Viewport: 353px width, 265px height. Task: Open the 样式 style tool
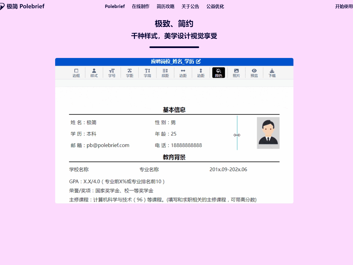pyautogui.click(x=94, y=73)
